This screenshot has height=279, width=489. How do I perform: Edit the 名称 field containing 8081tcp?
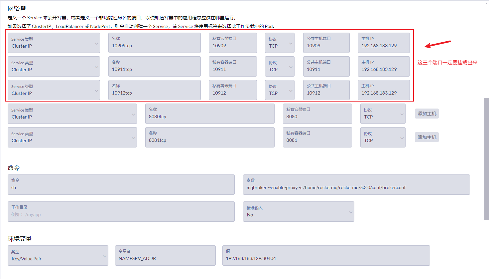click(x=210, y=137)
